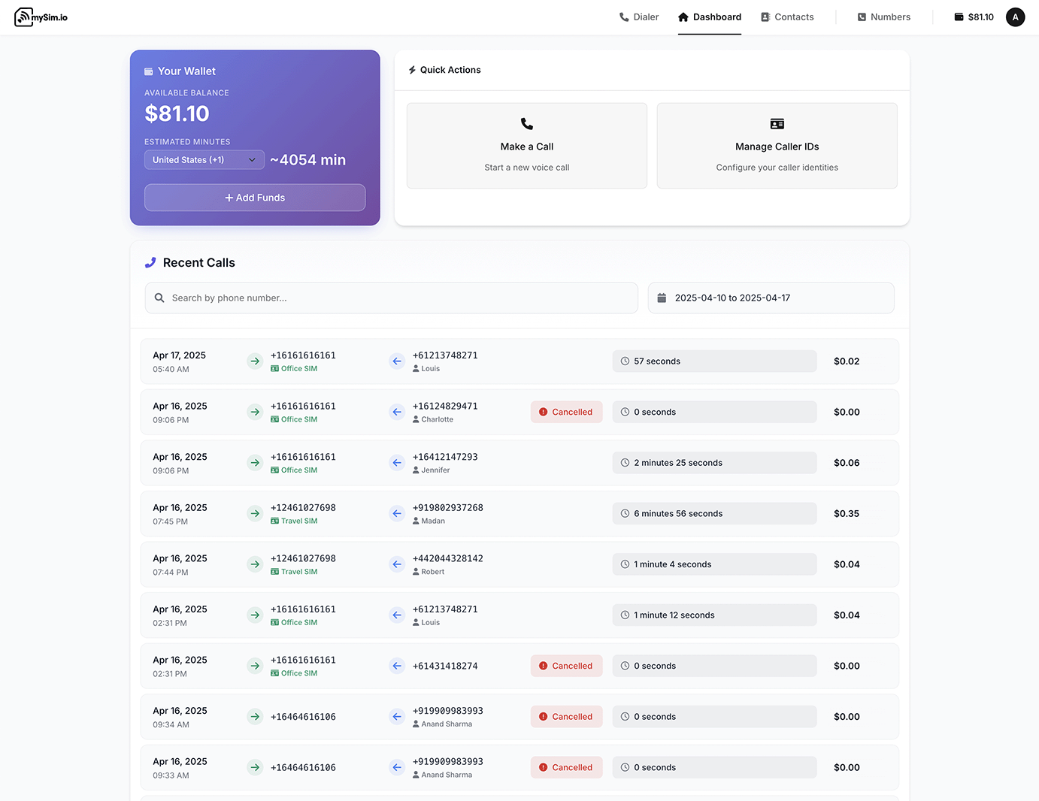Click caller number +16464616106 on 09:34 AM call
1039x801 pixels.
coord(303,717)
